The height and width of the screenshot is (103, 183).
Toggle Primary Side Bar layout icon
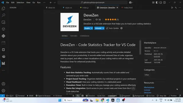(x=157, y=3)
